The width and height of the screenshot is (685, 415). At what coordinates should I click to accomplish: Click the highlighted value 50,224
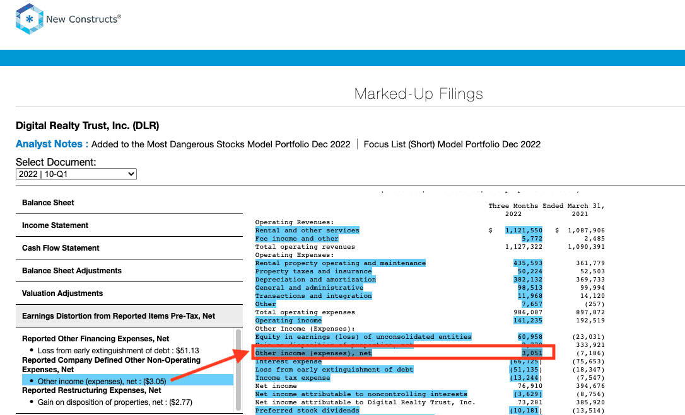530,271
